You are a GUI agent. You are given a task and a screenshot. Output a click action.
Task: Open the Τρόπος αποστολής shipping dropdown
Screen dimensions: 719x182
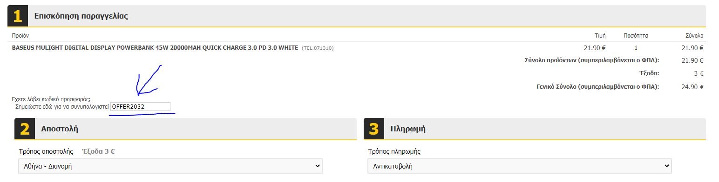pyautogui.click(x=170, y=166)
